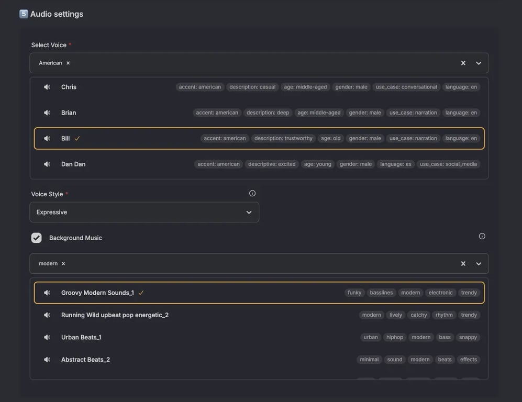Play Urban Beats_1 music sample

[47, 337]
